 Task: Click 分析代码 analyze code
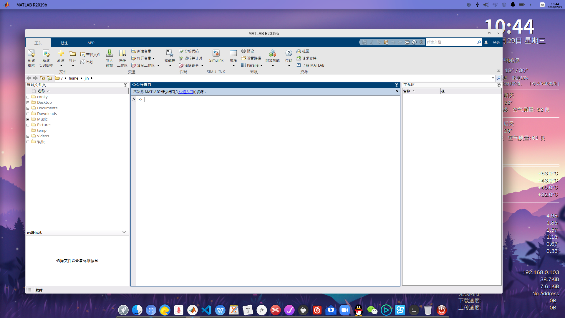pyautogui.click(x=189, y=51)
